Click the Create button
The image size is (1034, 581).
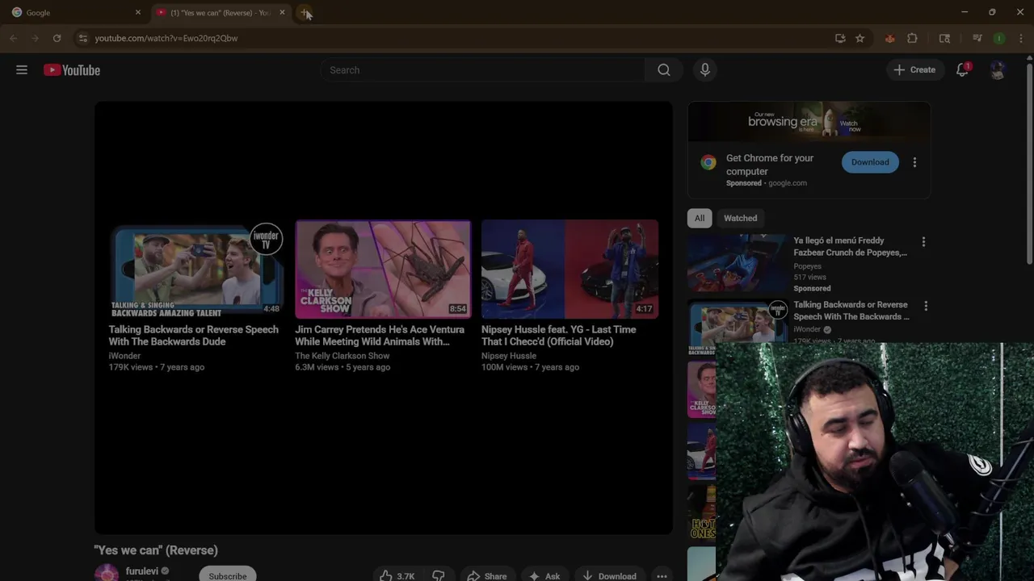(914, 70)
